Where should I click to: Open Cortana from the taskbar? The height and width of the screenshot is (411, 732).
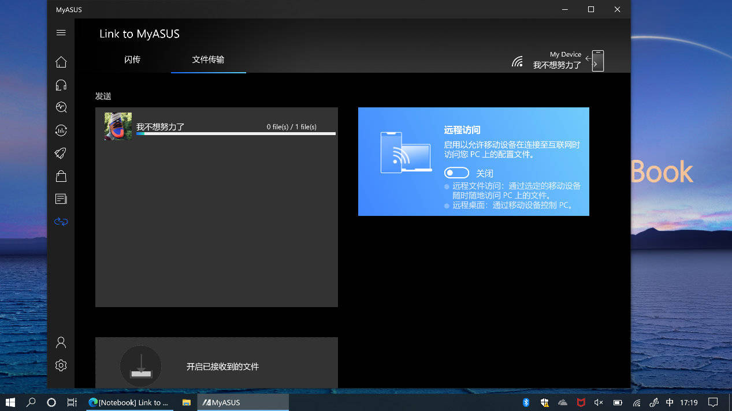tap(51, 402)
